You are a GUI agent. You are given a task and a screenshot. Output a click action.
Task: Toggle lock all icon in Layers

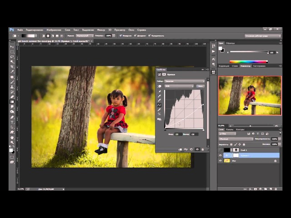click(x=244, y=144)
